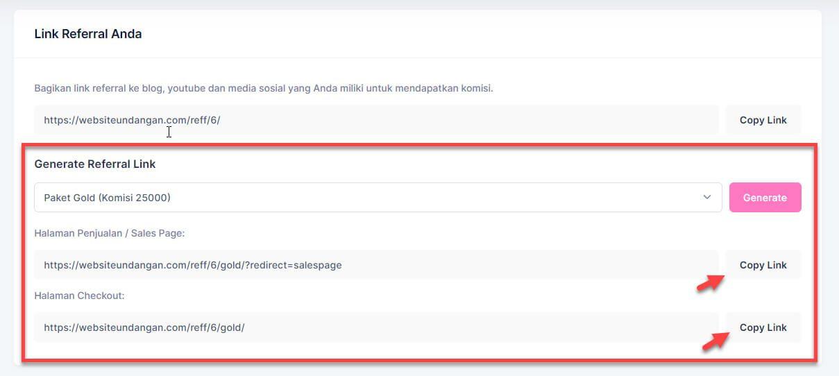Click the Generate Referral Link heading
This screenshot has width=839, height=376.
(95, 164)
